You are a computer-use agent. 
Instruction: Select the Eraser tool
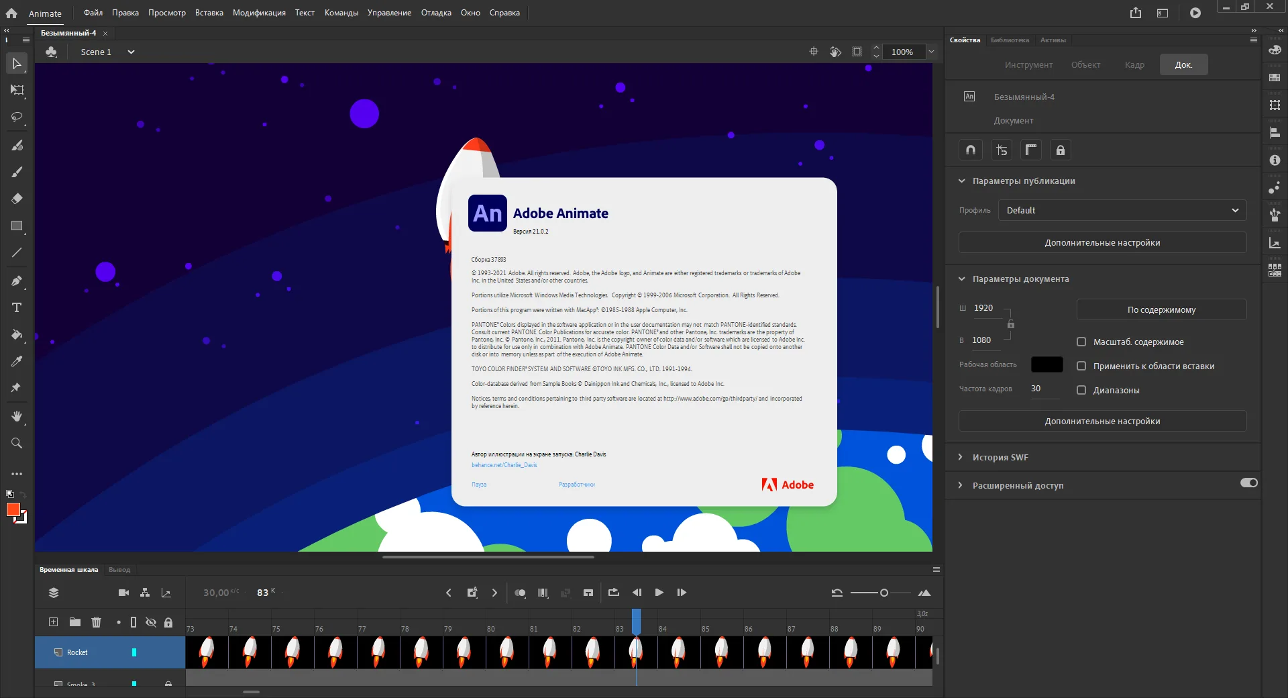point(17,199)
